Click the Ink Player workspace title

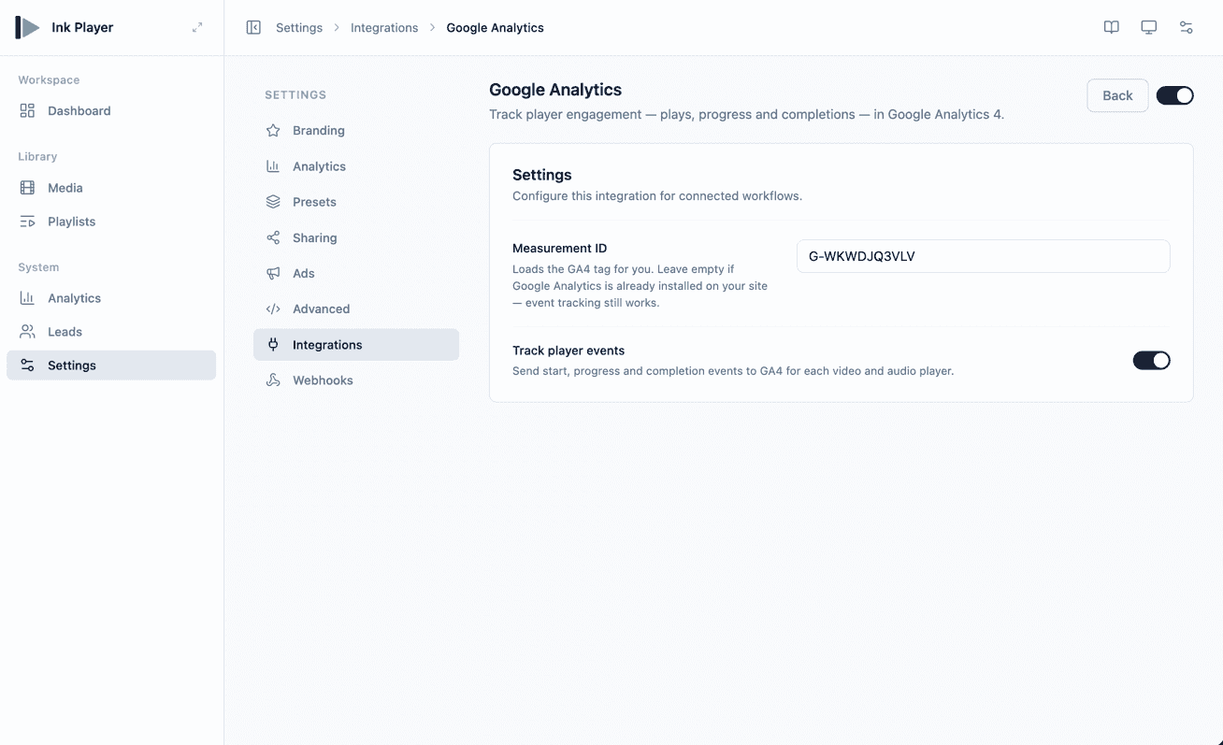click(x=82, y=27)
